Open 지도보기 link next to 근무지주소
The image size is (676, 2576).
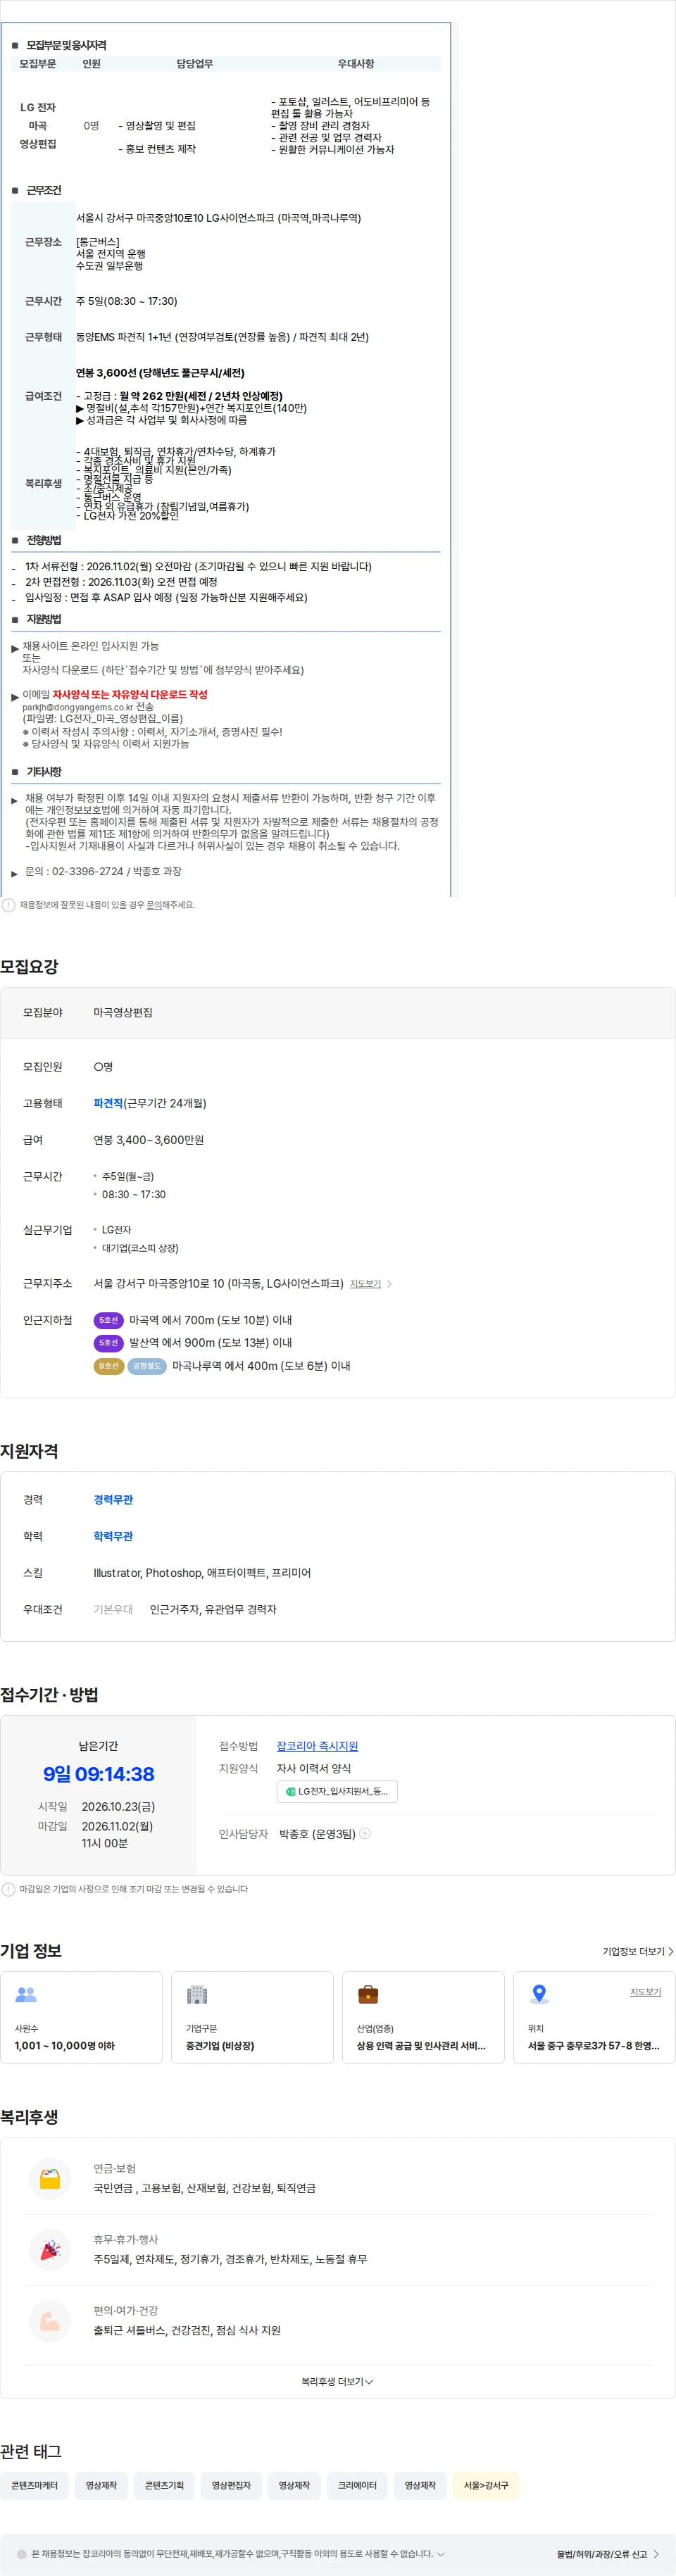point(365,1284)
